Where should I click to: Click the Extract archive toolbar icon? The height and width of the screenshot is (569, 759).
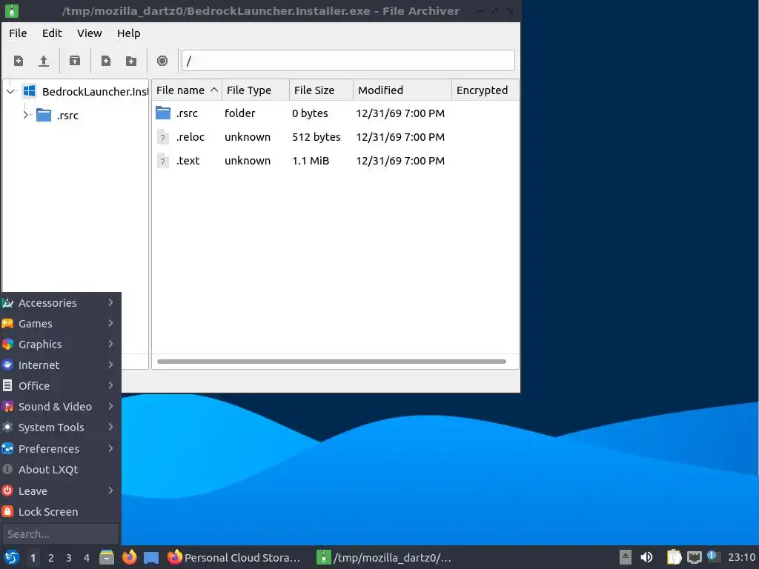tap(75, 61)
